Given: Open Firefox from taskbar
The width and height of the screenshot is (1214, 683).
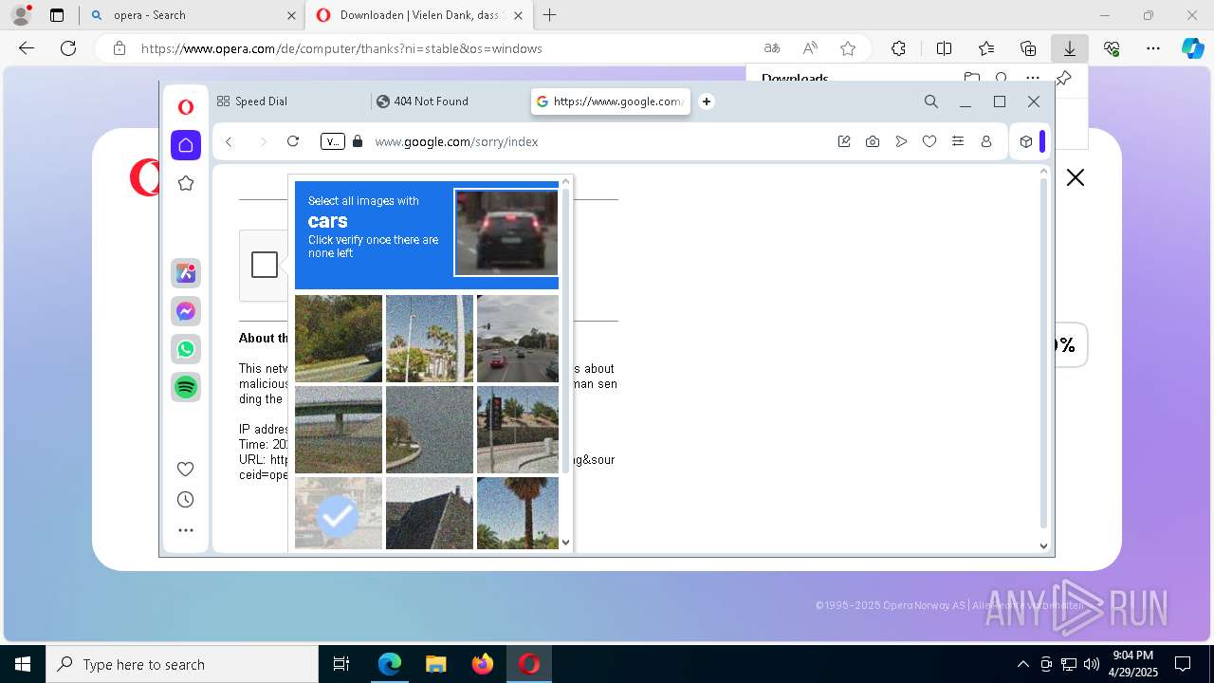Looking at the screenshot, I should pyautogui.click(x=483, y=664).
